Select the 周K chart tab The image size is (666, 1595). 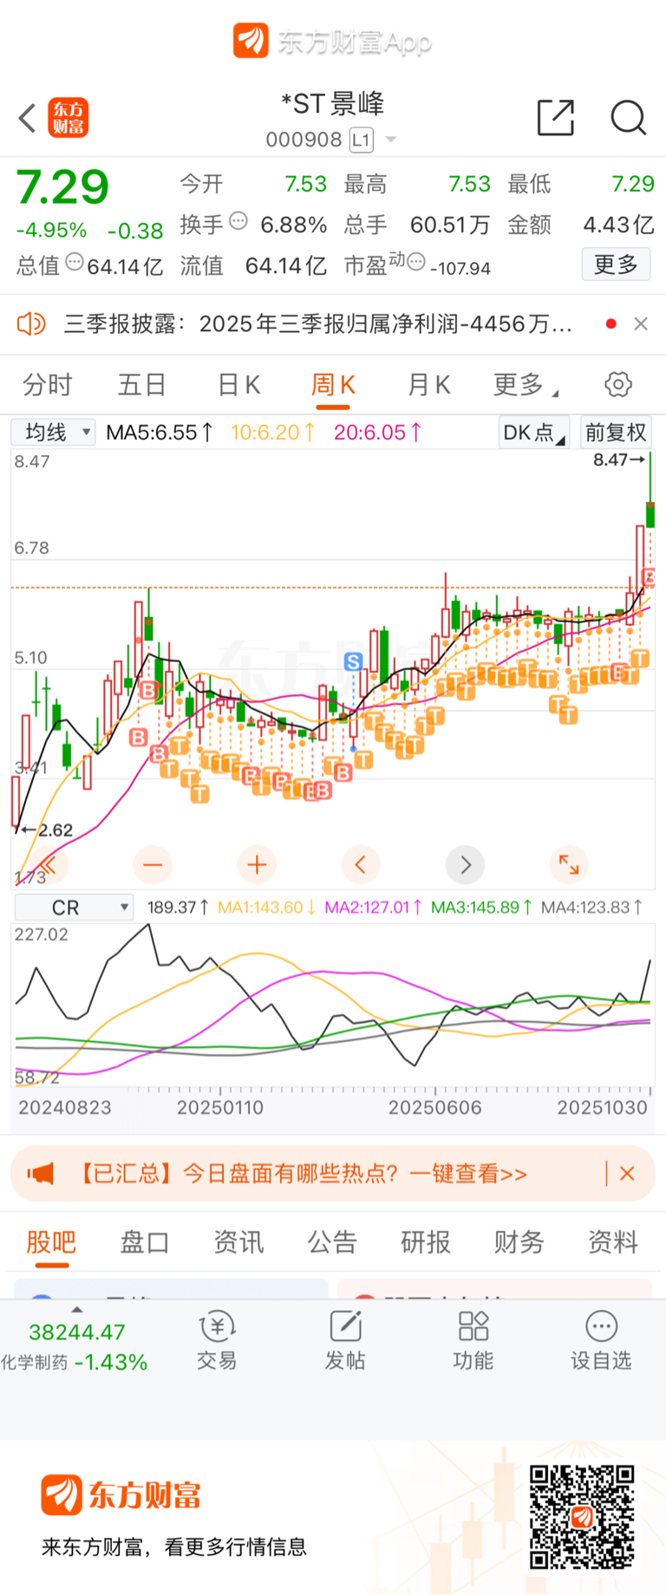coord(333,385)
